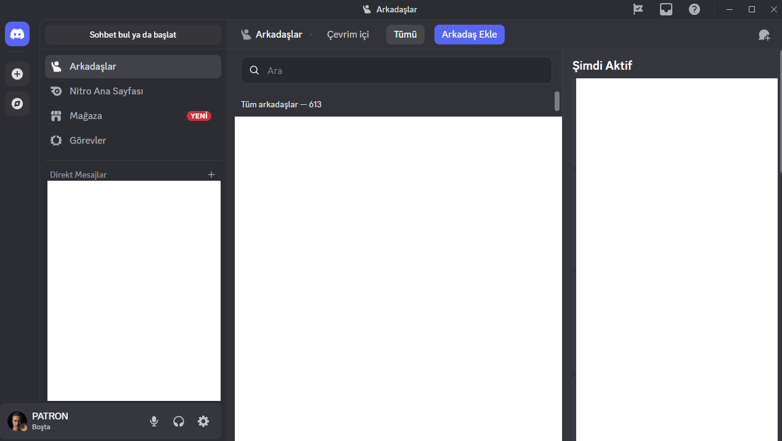Click Arkadaş Ekle button

(x=470, y=35)
